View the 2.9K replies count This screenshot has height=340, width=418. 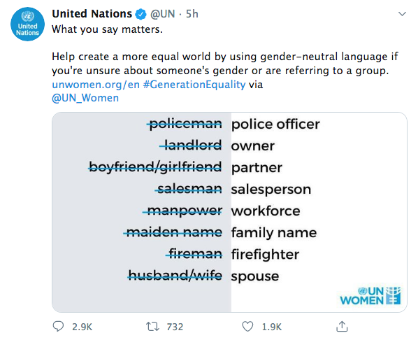(82, 327)
